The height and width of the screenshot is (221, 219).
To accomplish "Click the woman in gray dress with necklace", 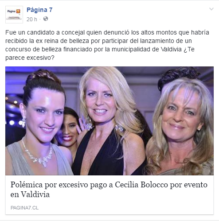I will pyautogui.click(x=39, y=123).
